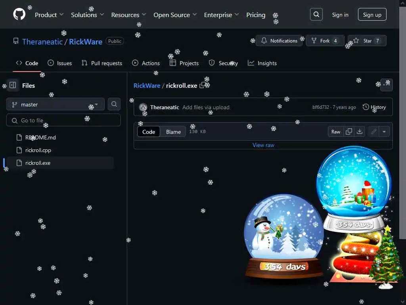The width and height of the screenshot is (406, 305).
Task: Open README.md in the file tree
Action: tap(40, 137)
